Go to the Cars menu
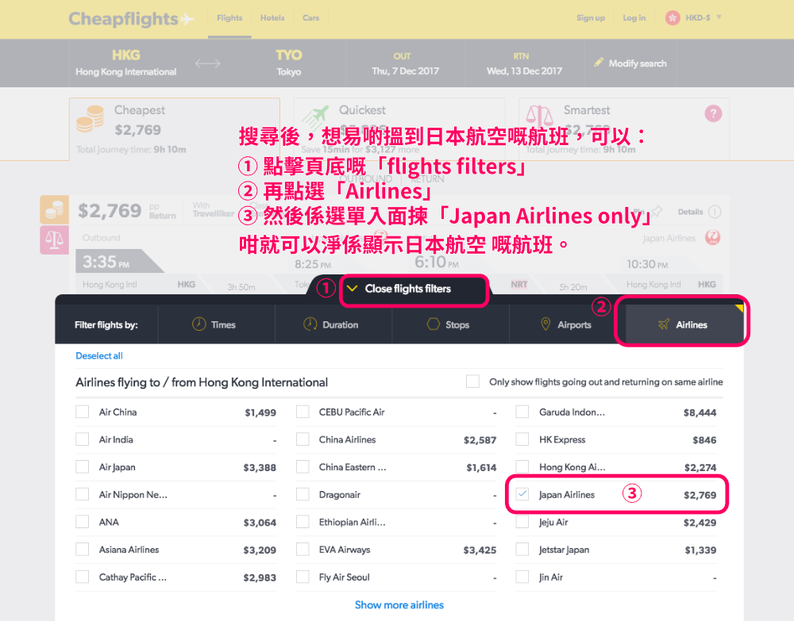The image size is (794, 621). [311, 17]
